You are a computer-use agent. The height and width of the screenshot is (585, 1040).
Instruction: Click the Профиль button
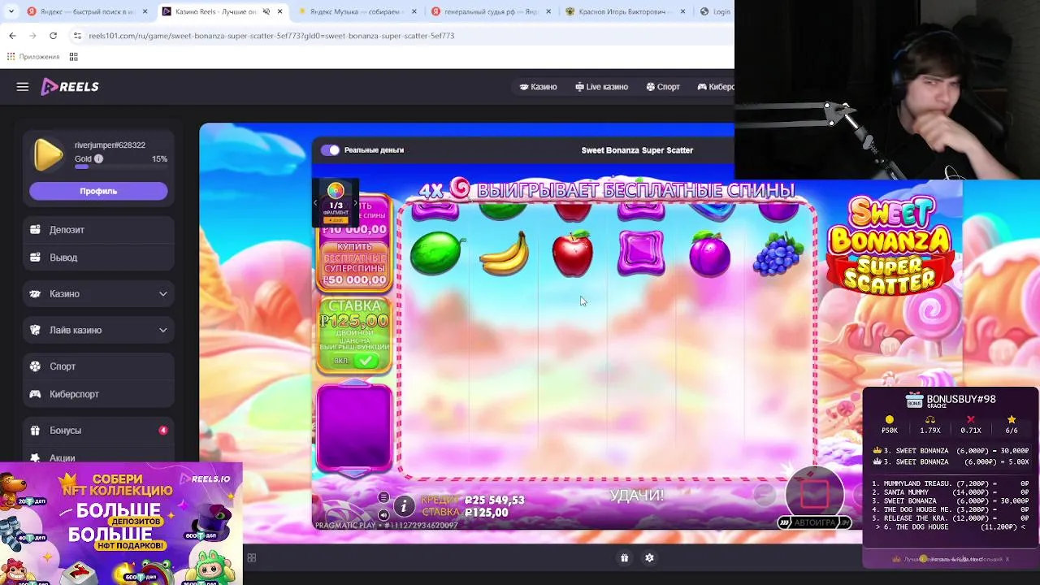pos(98,191)
